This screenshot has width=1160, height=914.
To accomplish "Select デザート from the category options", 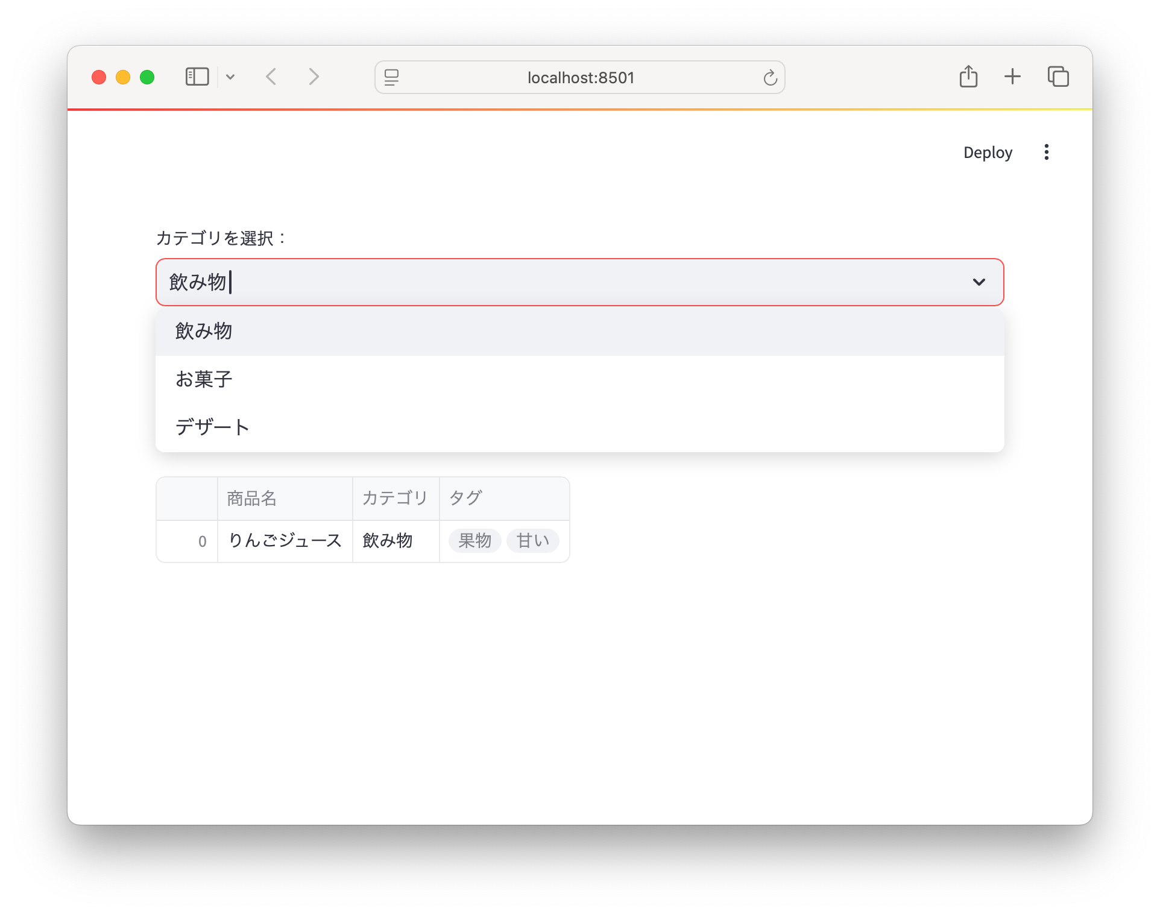I will pos(212,426).
